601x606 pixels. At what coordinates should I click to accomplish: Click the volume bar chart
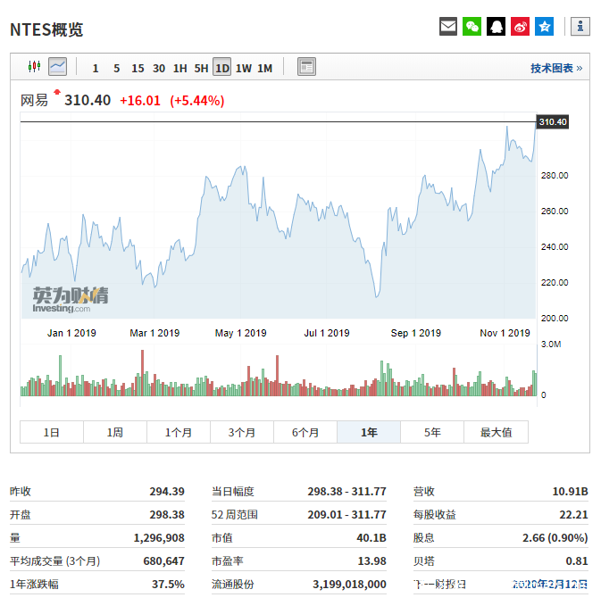[x=279, y=370]
